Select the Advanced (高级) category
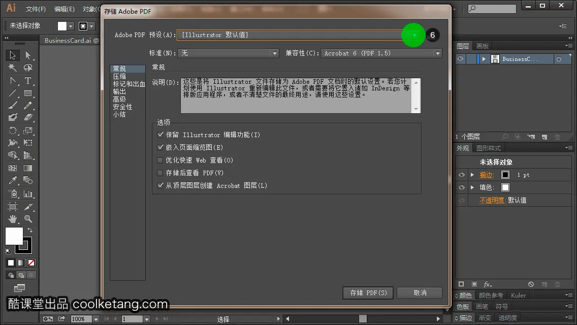577x325 pixels. click(x=119, y=99)
